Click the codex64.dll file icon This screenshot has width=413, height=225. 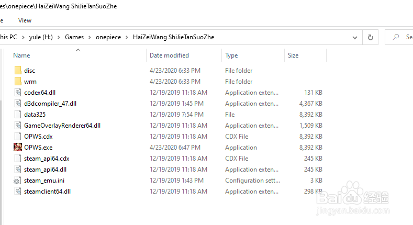pos(18,93)
